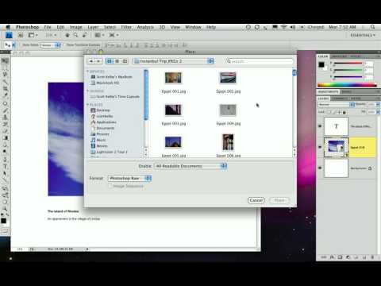Go back in the Place dialog

click(x=91, y=61)
